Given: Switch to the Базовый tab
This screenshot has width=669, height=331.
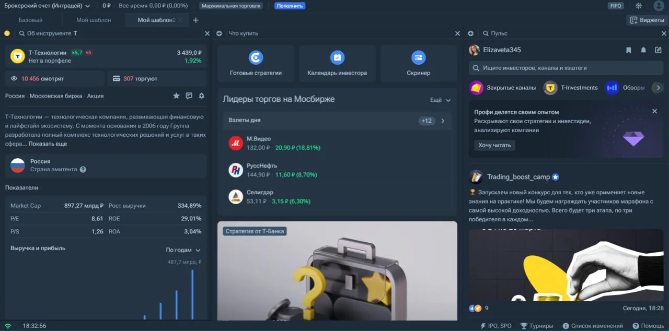Looking at the screenshot, I should (x=31, y=20).
